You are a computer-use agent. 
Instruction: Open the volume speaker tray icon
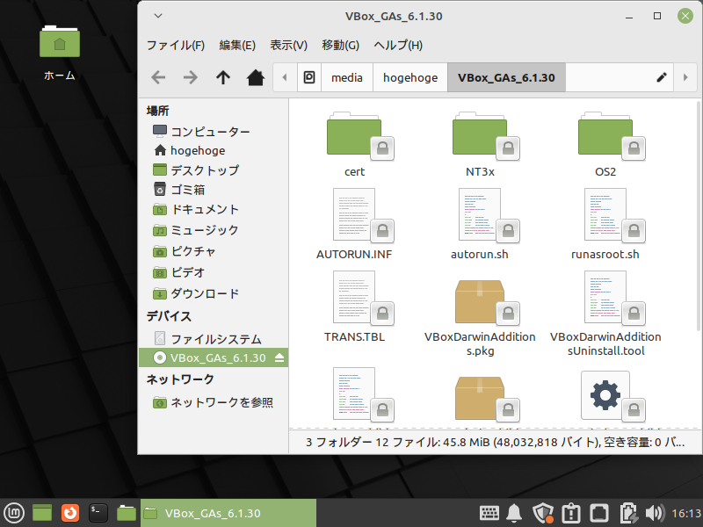pos(655,513)
